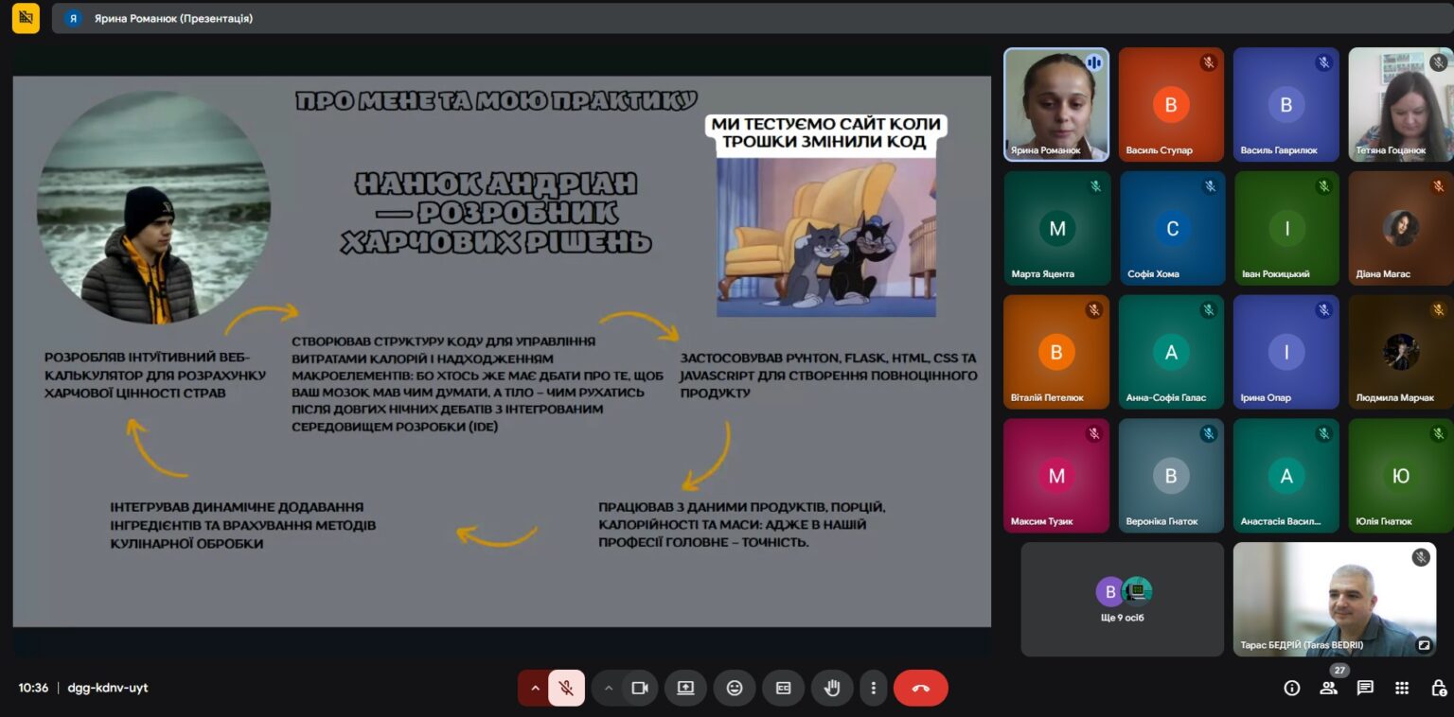Show the people list with 27 participants
Image resolution: width=1454 pixels, height=717 pixels.
pos(1329,688)
